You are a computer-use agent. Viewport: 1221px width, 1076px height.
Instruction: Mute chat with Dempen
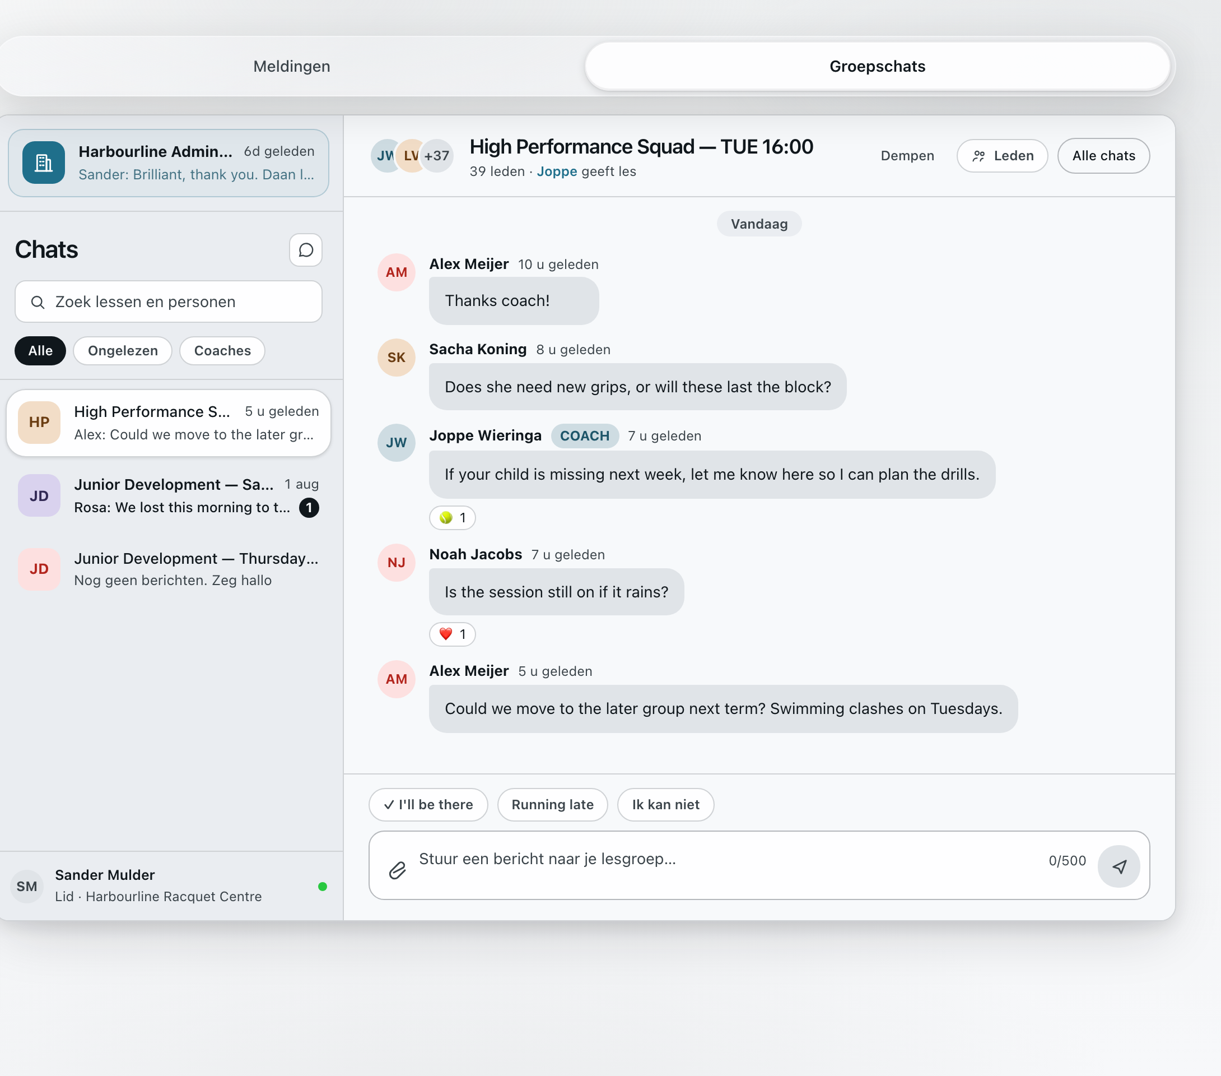(907, 156)
